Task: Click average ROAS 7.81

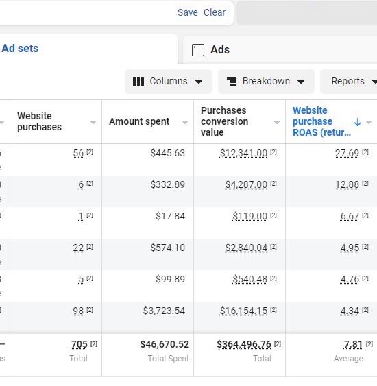Action: click(353, 344)
